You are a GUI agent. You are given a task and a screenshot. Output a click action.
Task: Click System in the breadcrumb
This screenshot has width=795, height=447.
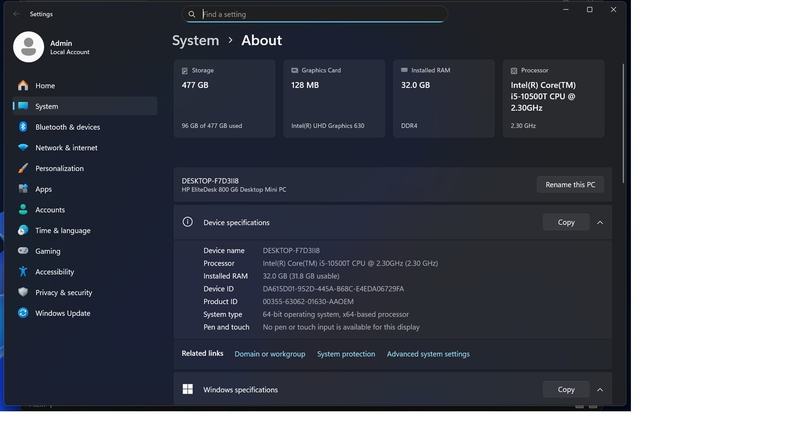196,40
